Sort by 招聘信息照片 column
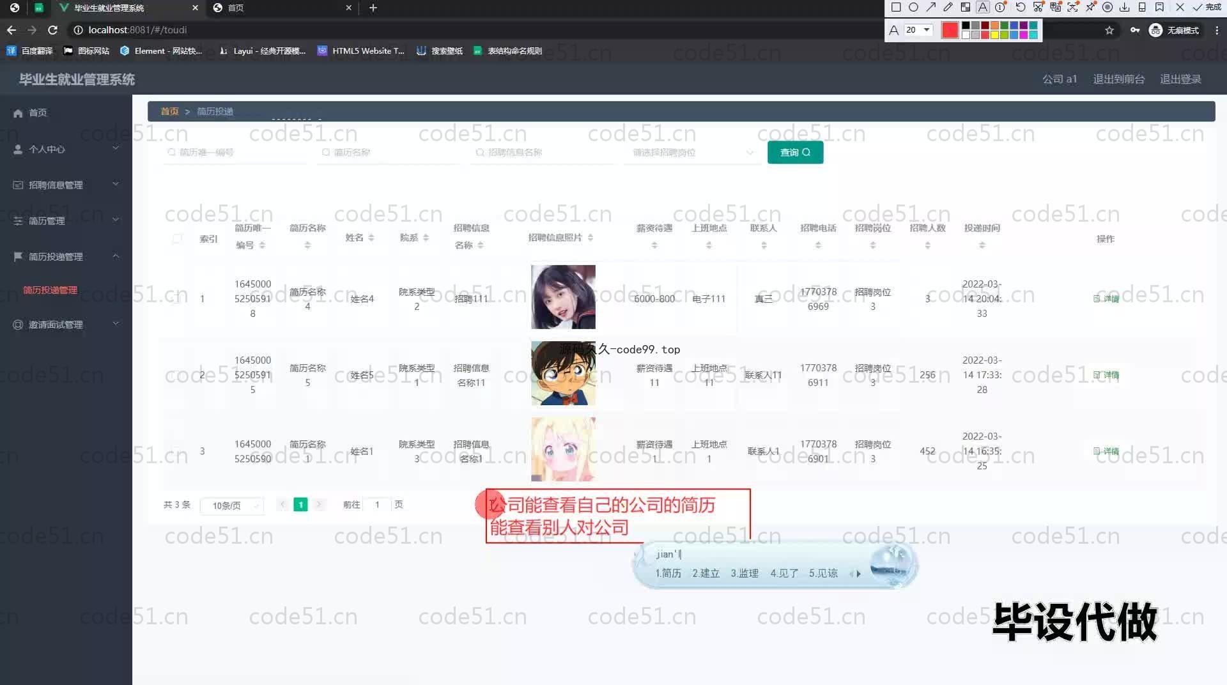Image resolution: width=1227 pixels, height=685 pixels. coord(590,238)
